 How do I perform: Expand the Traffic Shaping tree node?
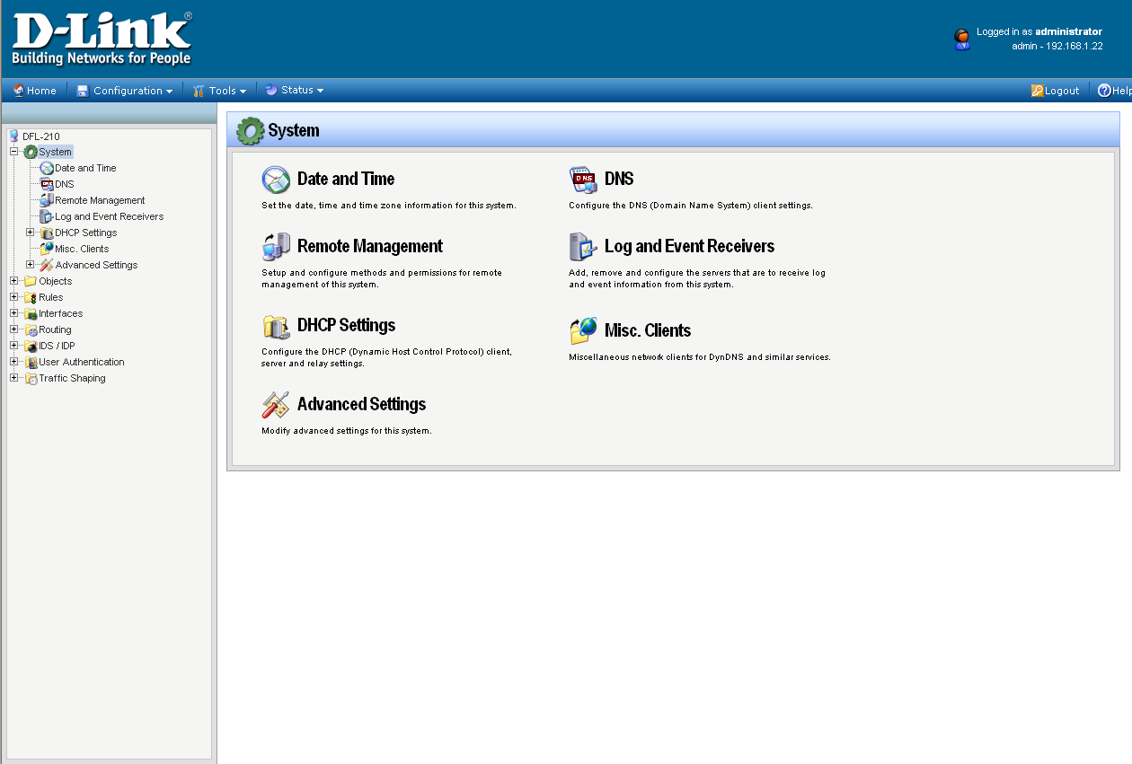point(14,378)
